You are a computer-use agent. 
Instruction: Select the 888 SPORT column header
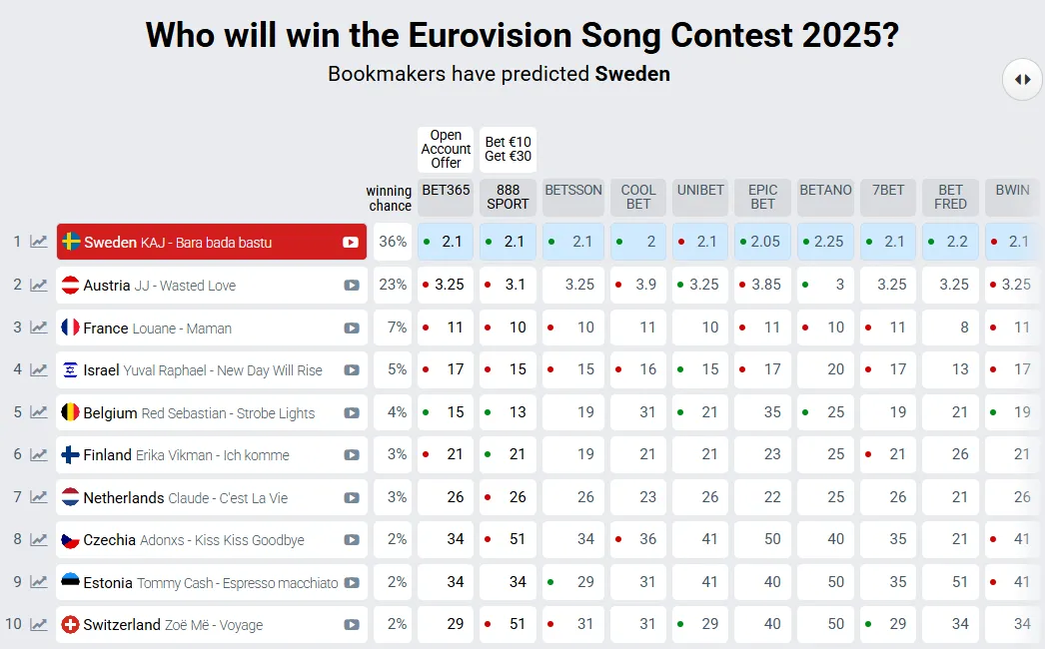pyautogui.click(x=509, y=197)
